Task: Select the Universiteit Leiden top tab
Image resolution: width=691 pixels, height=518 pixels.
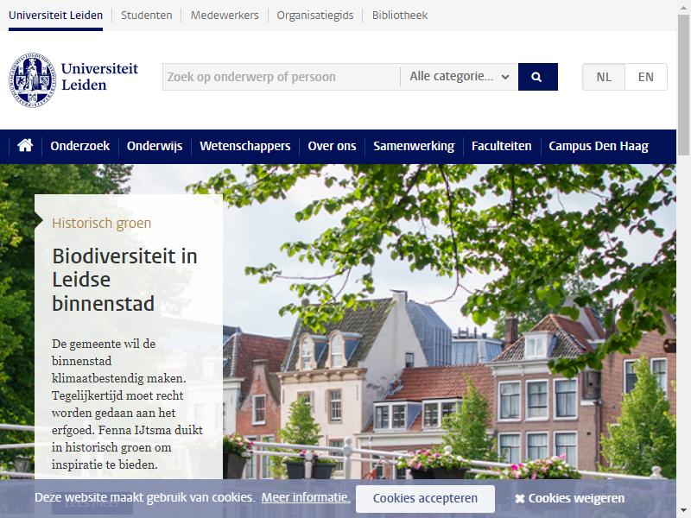Action: (55, 16)
